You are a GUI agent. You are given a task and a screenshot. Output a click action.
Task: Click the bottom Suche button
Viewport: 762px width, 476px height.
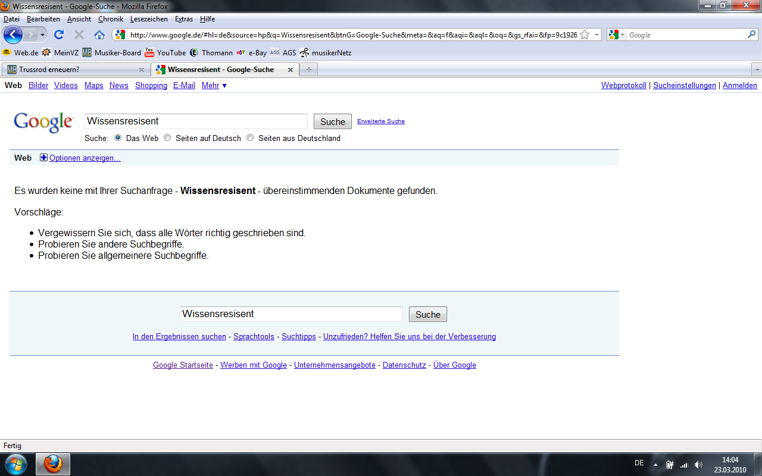(428, 314)
